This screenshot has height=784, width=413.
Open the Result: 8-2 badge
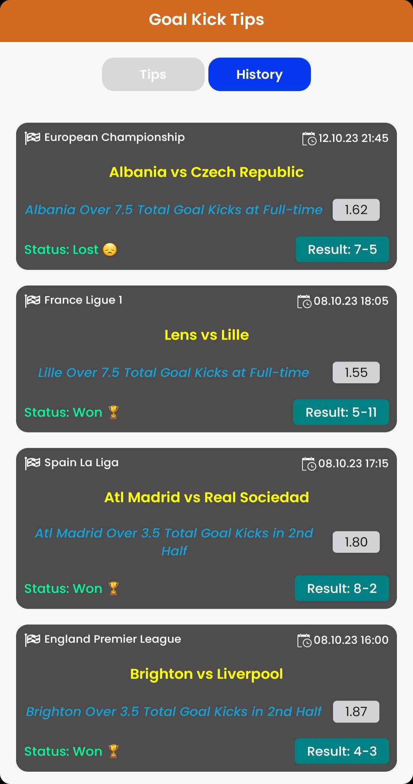pos(342,588)
